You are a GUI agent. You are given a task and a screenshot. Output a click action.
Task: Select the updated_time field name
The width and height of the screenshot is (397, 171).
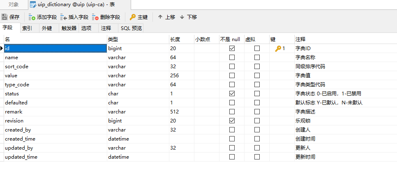point(21,157)
